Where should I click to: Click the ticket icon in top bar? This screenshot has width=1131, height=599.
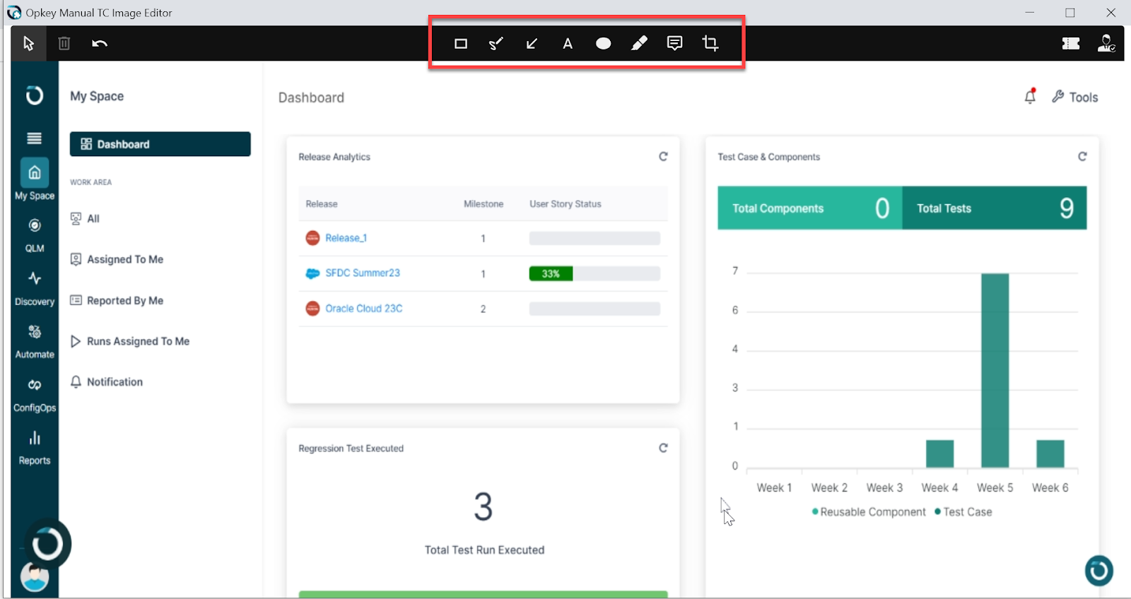[1071, 44]
